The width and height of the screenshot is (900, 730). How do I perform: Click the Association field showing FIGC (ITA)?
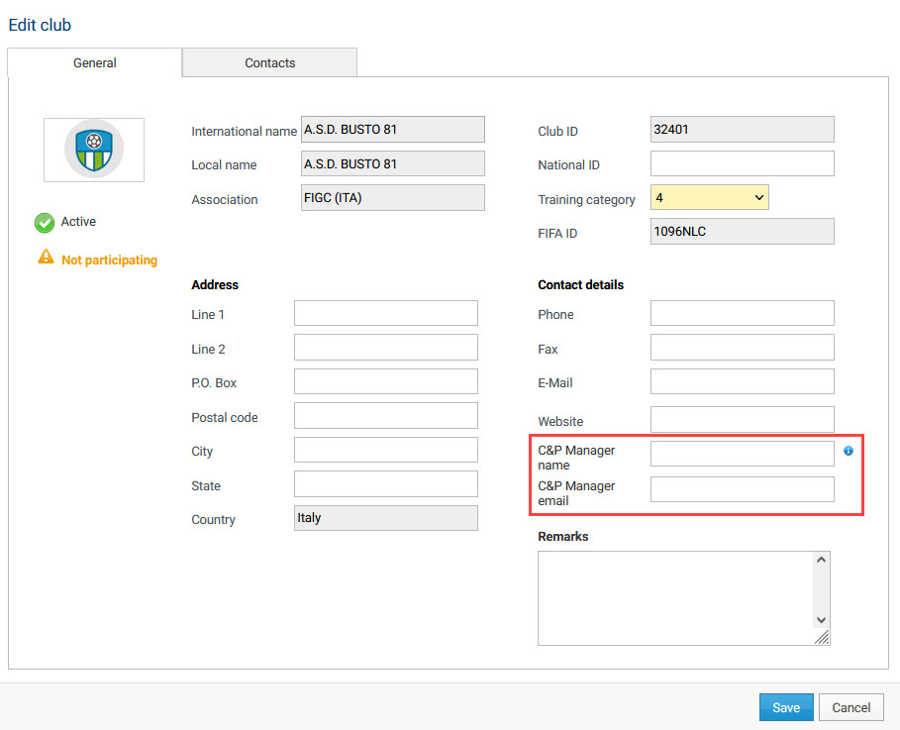point(393,197)
